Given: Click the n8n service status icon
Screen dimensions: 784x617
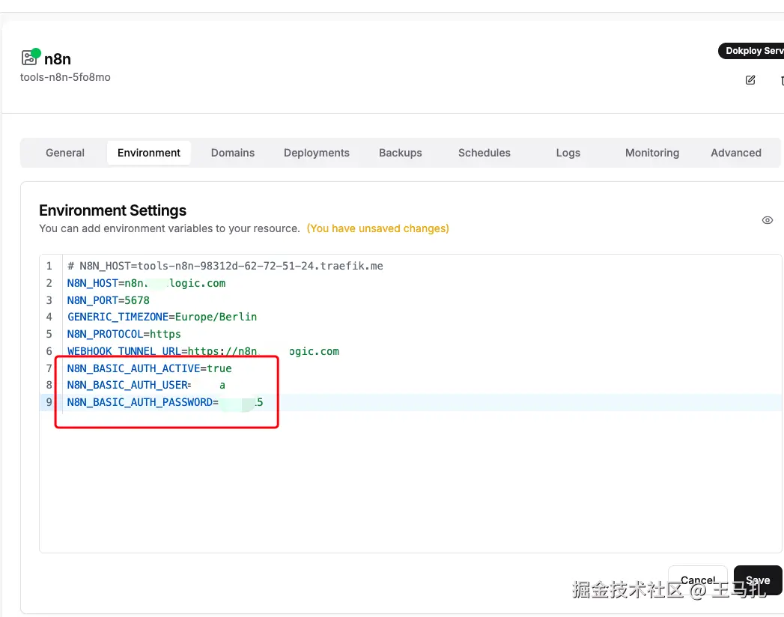Looking at the screenshot, I should tap(30, 58).
